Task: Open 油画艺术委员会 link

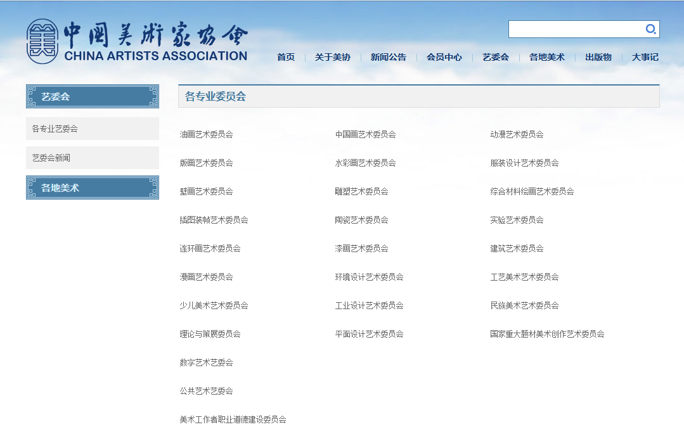Action: click(x=206, y=134)
